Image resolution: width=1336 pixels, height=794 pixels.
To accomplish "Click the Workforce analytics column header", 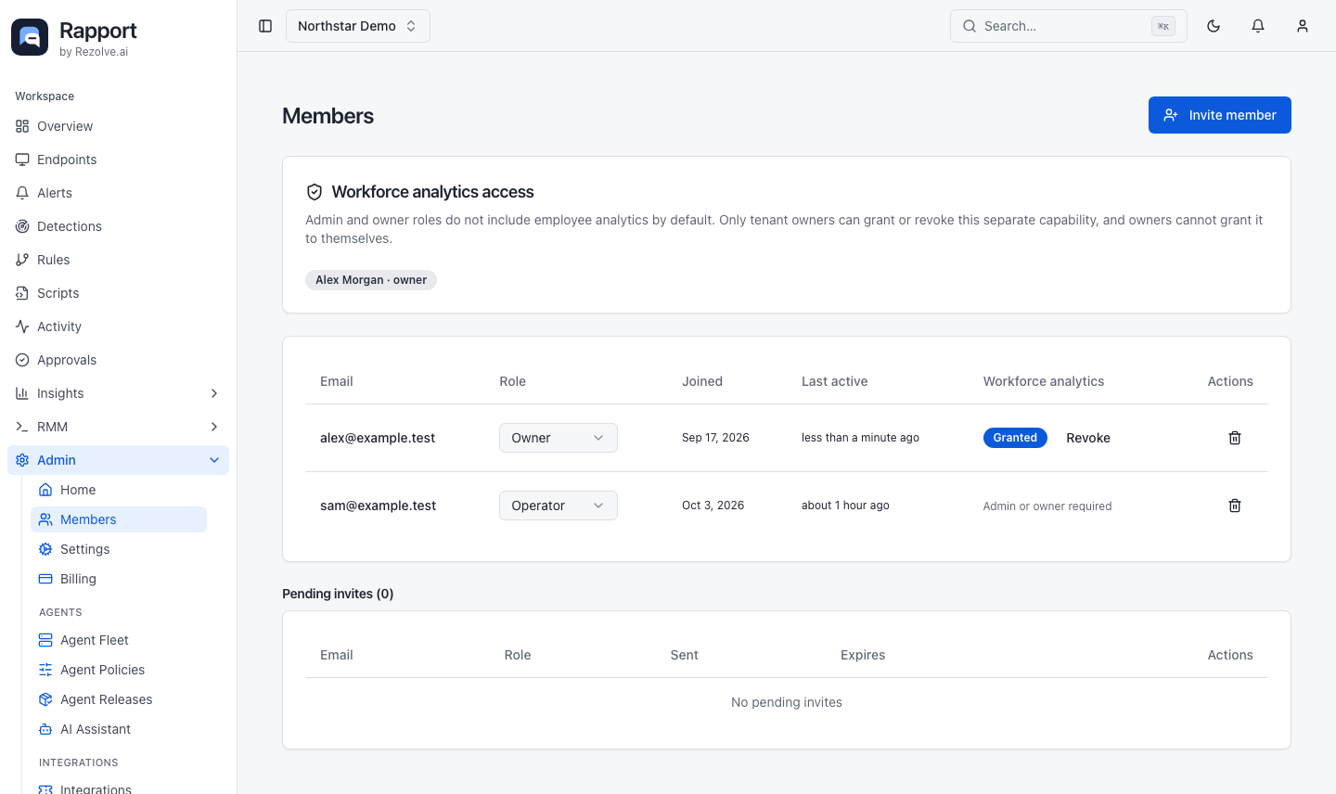I will click(x=1044, y=381).
